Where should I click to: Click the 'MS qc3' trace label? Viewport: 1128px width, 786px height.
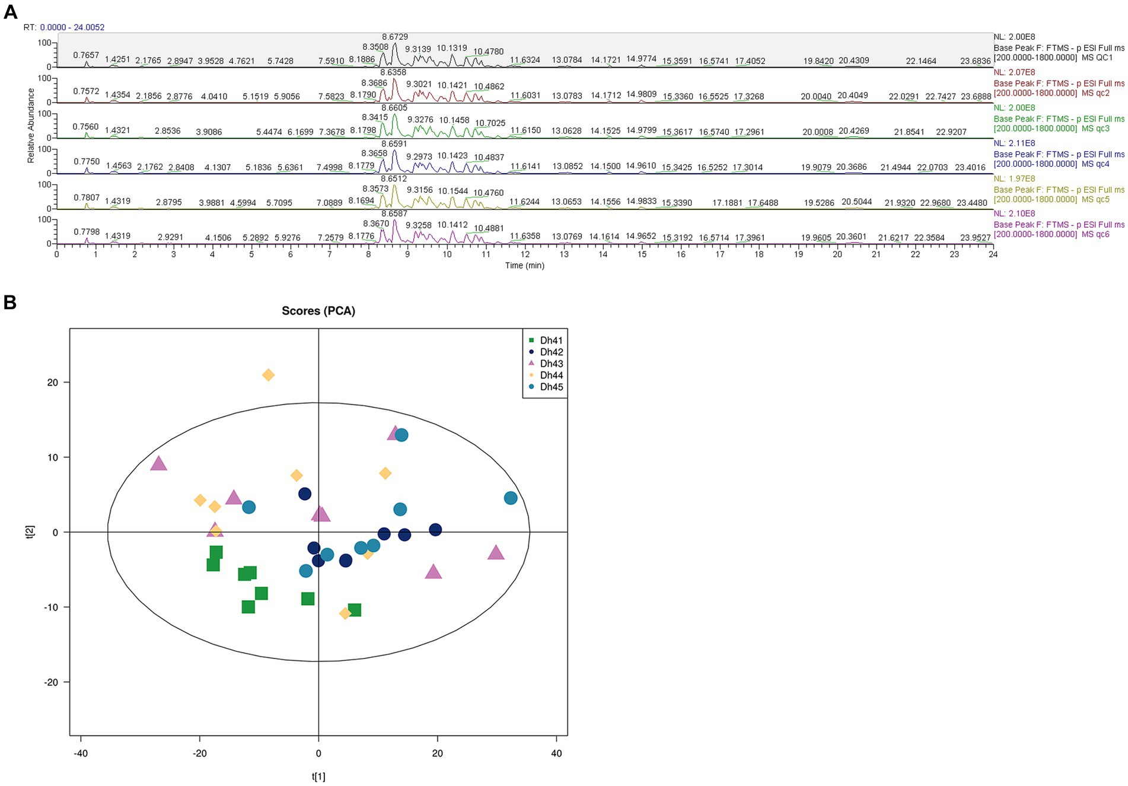(x=1095, y=129)
